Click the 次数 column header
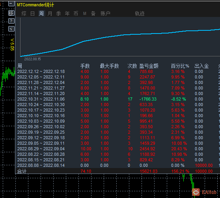 click(132, 66)
